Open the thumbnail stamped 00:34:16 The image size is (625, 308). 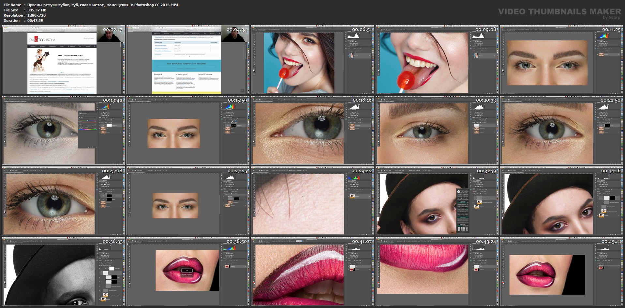click(x=561, y=201)
